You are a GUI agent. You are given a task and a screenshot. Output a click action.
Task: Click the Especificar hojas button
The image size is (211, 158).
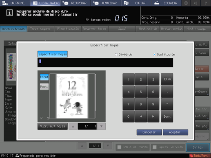point(53,54)
